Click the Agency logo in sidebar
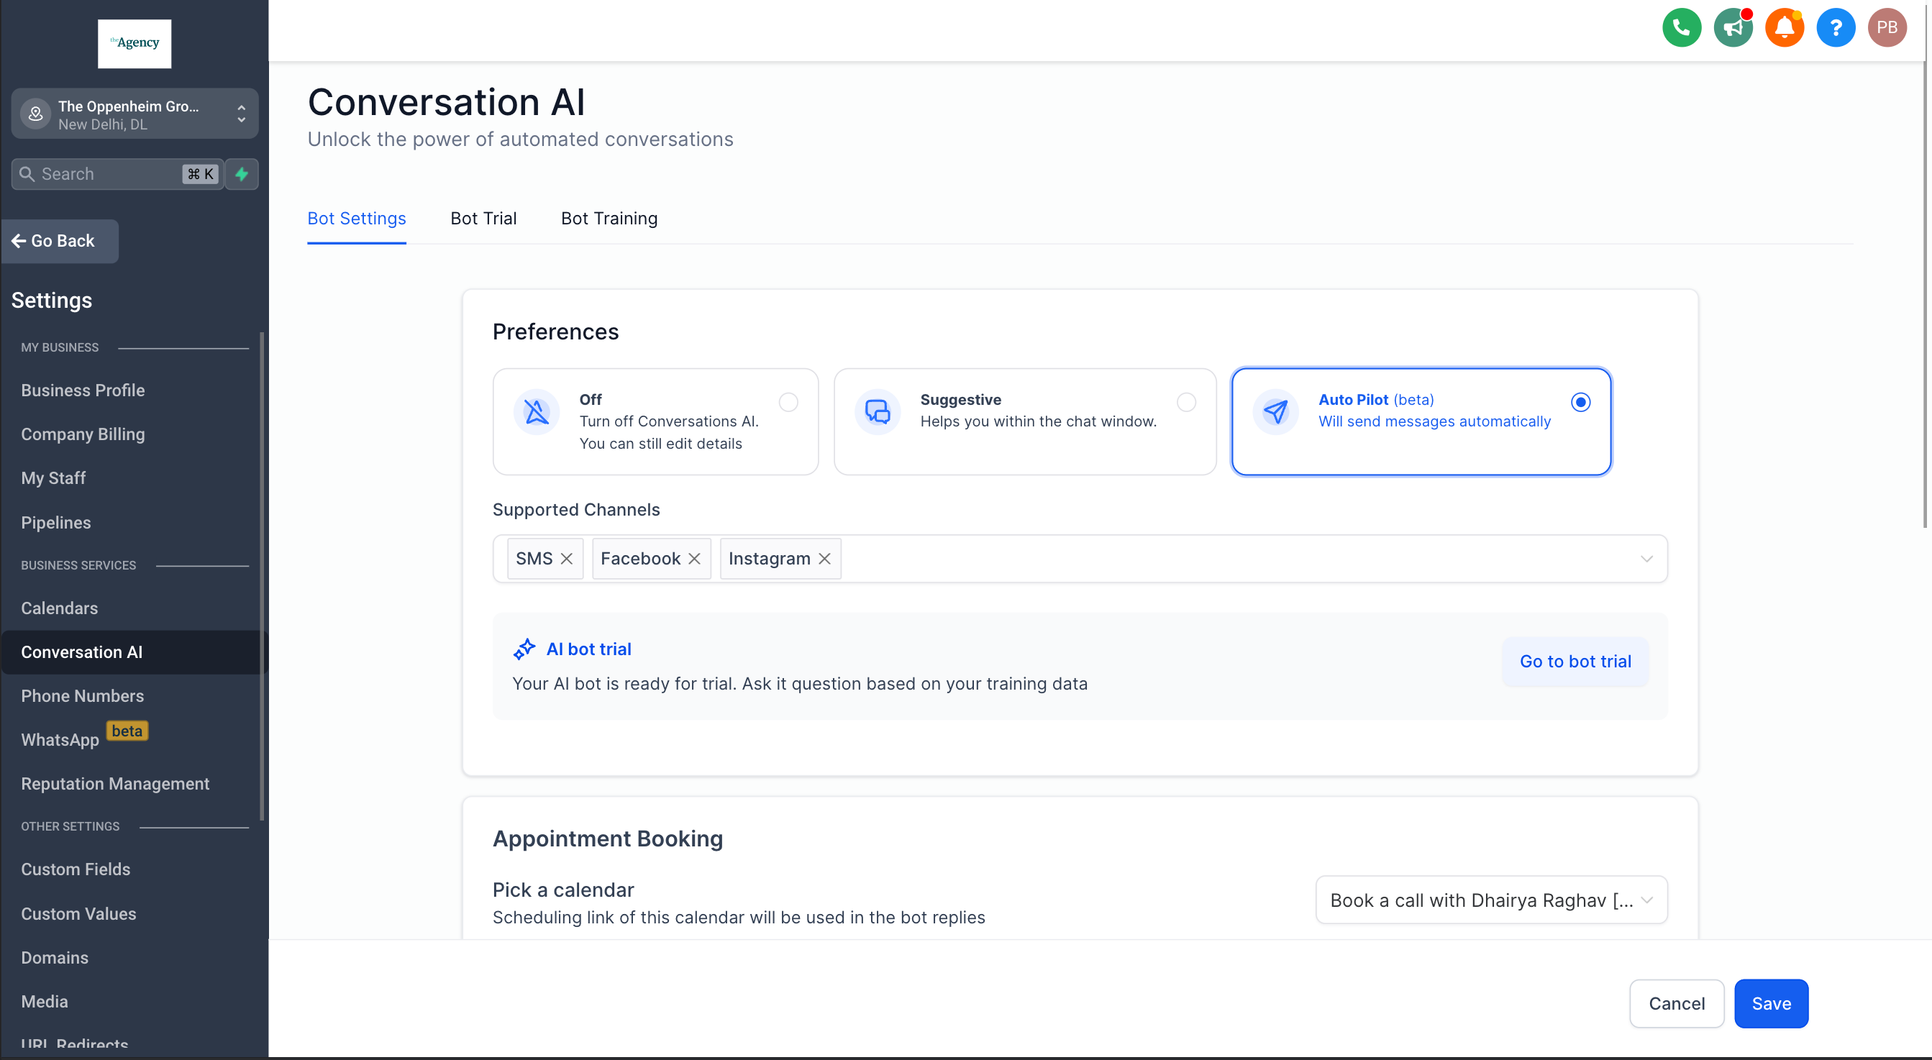The height and width of the screenshot is (1060, 1932). coord(135,43)
